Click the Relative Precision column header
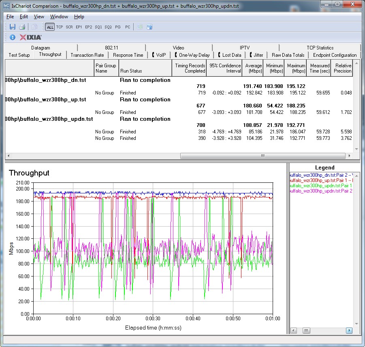This screenshot has height=347, width=365. [342, 68]
